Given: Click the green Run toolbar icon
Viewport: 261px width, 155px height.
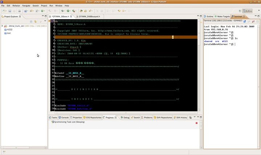Looking at the screenshot, I should pos(68,11).
